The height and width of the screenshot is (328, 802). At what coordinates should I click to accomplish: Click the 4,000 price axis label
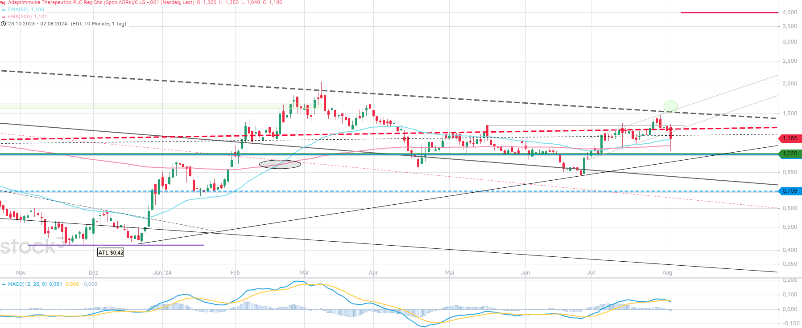(790, 12)
